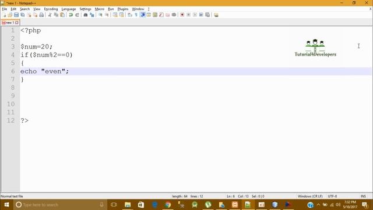Viewport: 373px width, 210px height.
Task: Toggle synchronize vertical scrolling
Action: (x=115, y=15)
